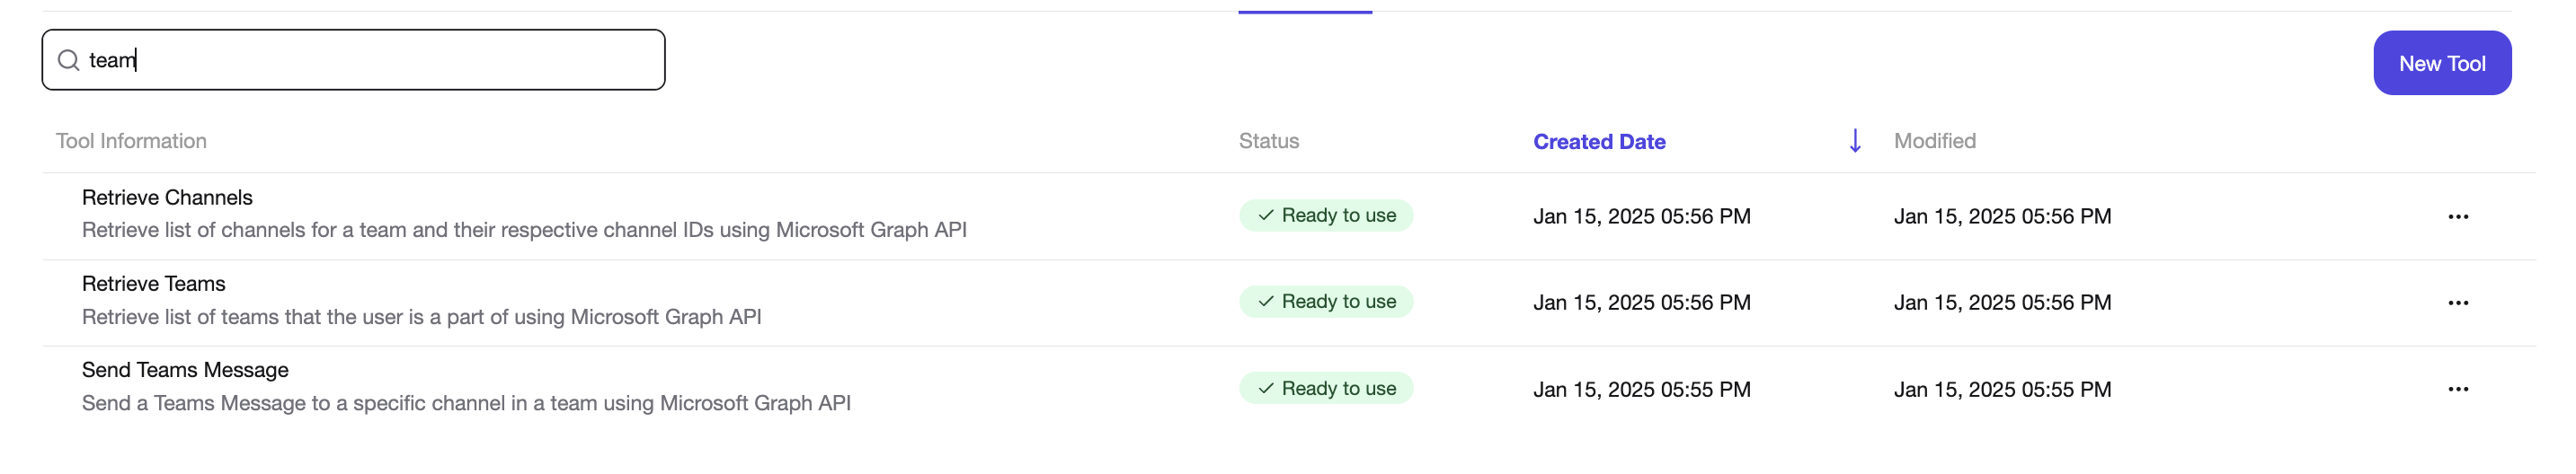Sort by the Created Date column
Viewport: 2576px width, 474px height.
[1598, 142]
